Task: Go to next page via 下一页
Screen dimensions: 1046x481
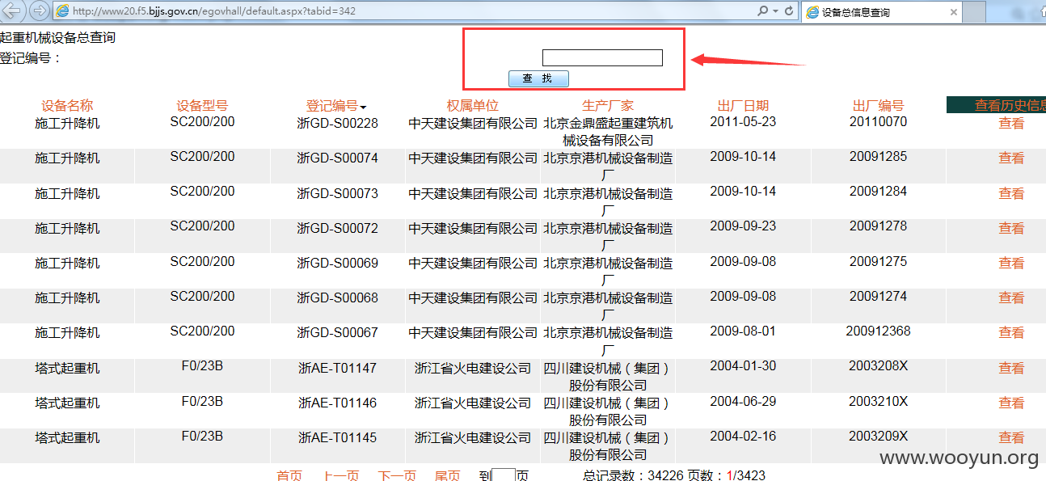Action: pos(397,475)
